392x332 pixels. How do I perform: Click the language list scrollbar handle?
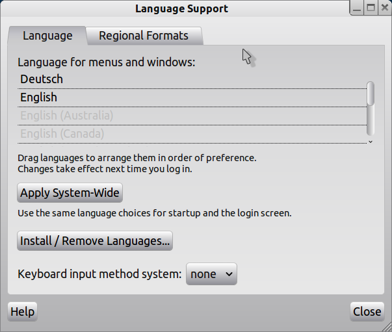371,93
